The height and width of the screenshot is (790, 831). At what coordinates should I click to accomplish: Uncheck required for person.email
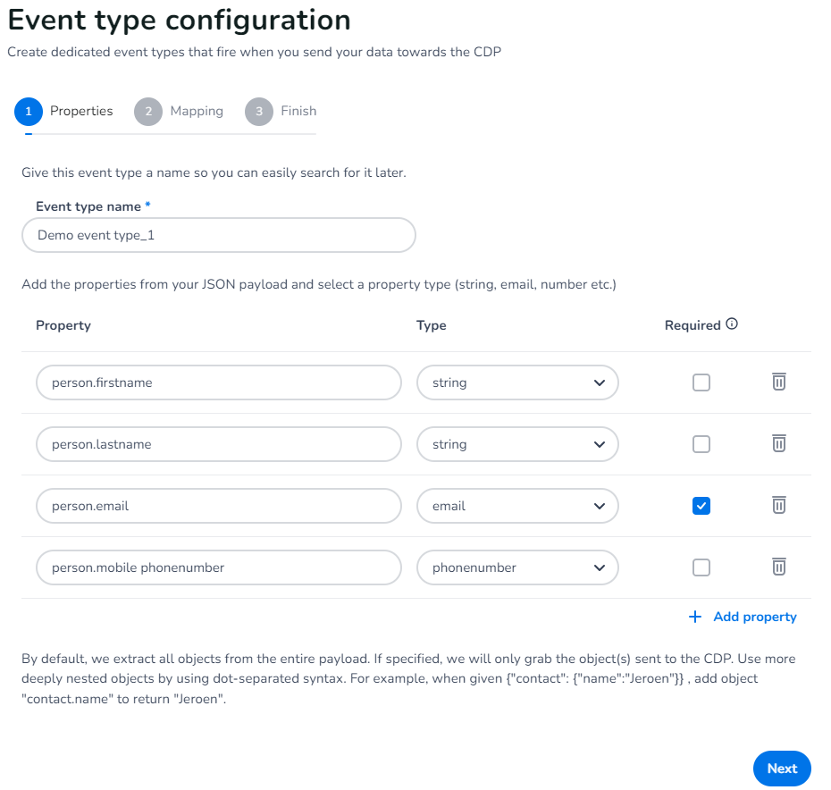click(701, 506)
